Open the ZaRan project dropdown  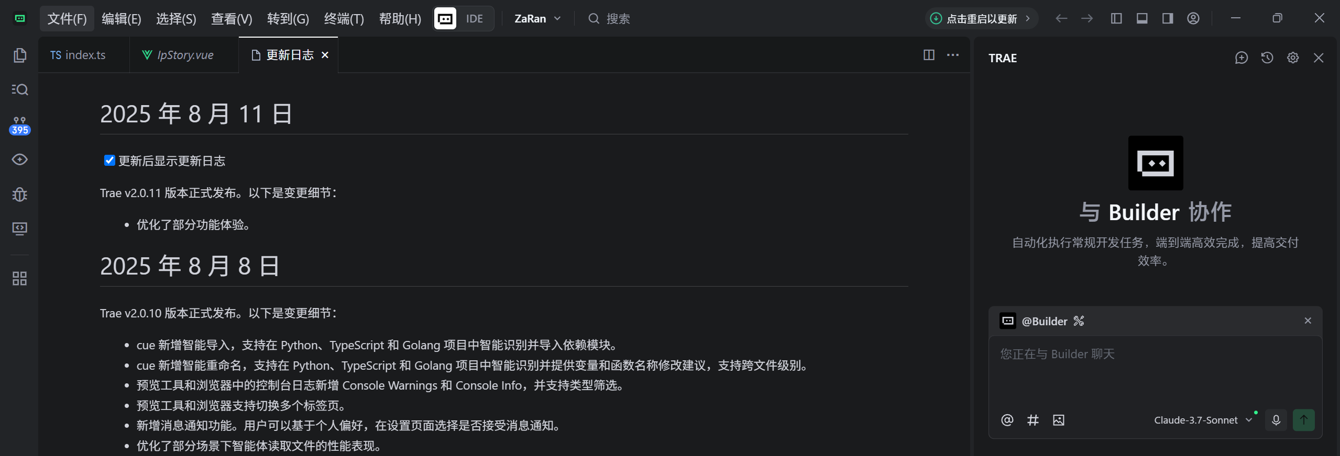(537, 19)
